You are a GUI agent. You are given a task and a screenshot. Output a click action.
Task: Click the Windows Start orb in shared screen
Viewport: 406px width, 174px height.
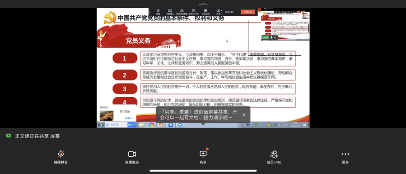click(x=100, y=125)
